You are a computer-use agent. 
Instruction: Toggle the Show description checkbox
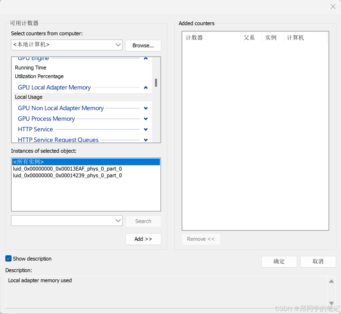coord(8,259)
